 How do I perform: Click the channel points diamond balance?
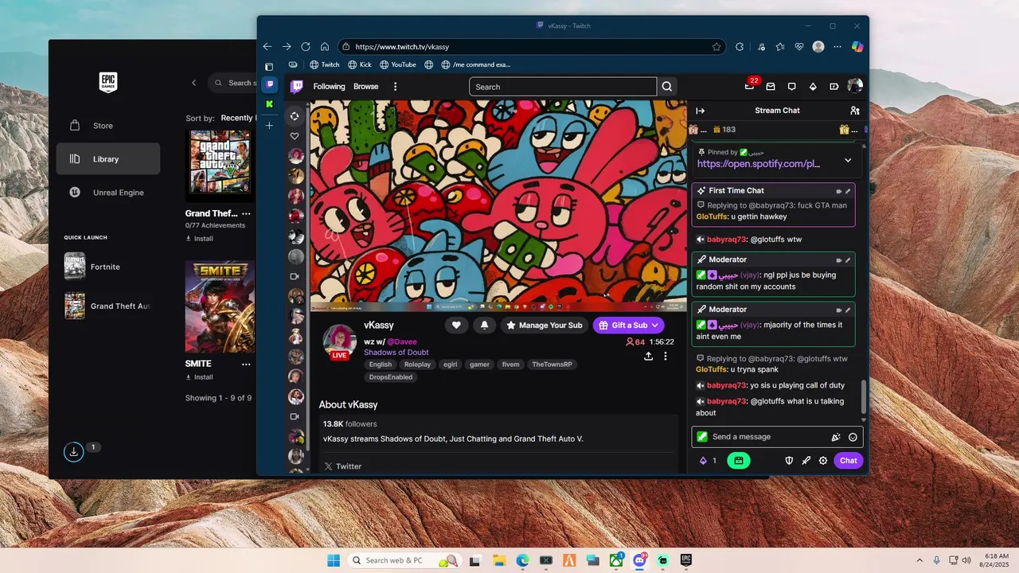(x=708, y=461)
